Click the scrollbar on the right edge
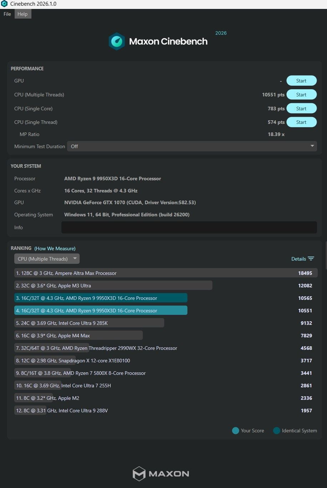The image size is (327, 488). point(326,255)
